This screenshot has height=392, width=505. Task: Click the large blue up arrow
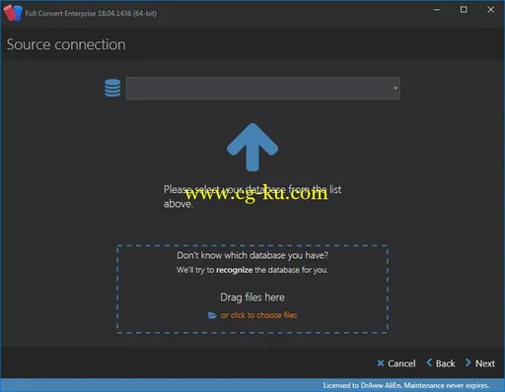[x=252, y=148]
